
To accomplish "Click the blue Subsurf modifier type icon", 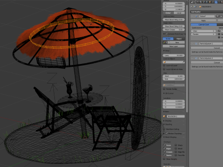I will coord(196,16).
